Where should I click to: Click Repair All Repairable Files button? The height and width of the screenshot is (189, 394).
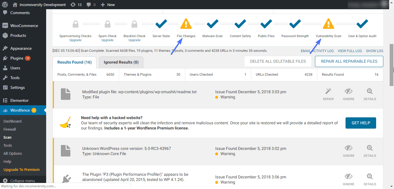349,61
